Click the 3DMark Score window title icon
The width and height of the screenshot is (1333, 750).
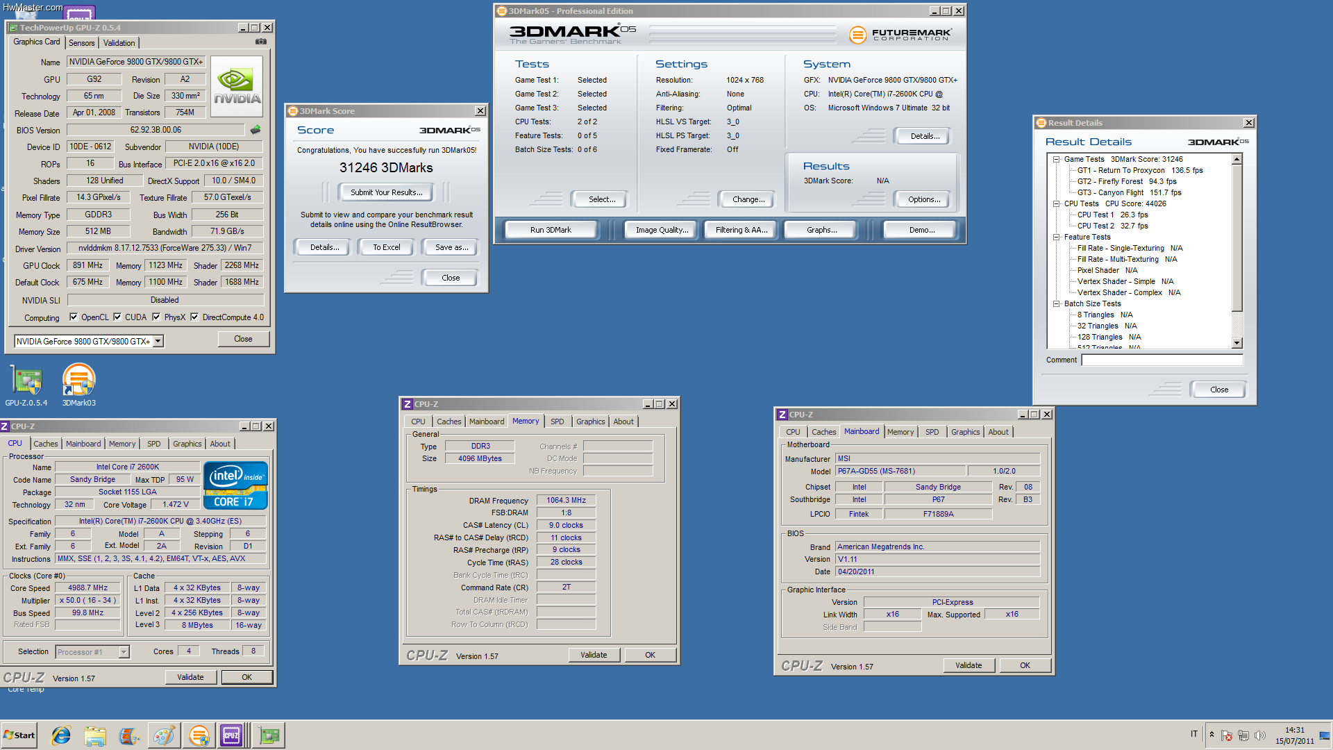point(293,111)
